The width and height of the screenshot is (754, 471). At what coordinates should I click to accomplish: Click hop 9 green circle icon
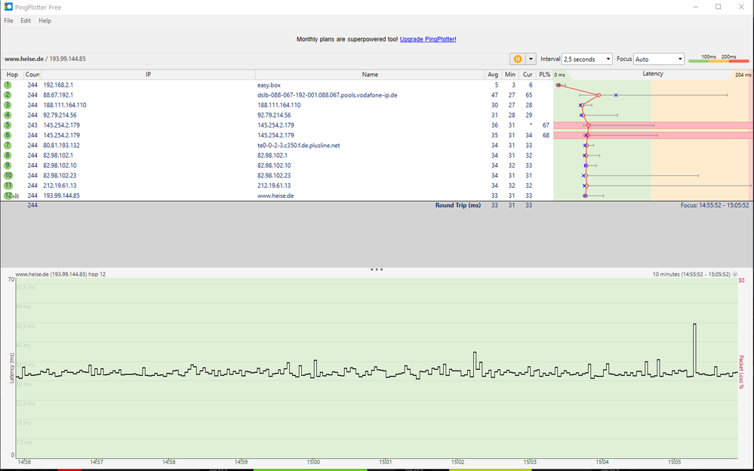click(x=8, y=166)
